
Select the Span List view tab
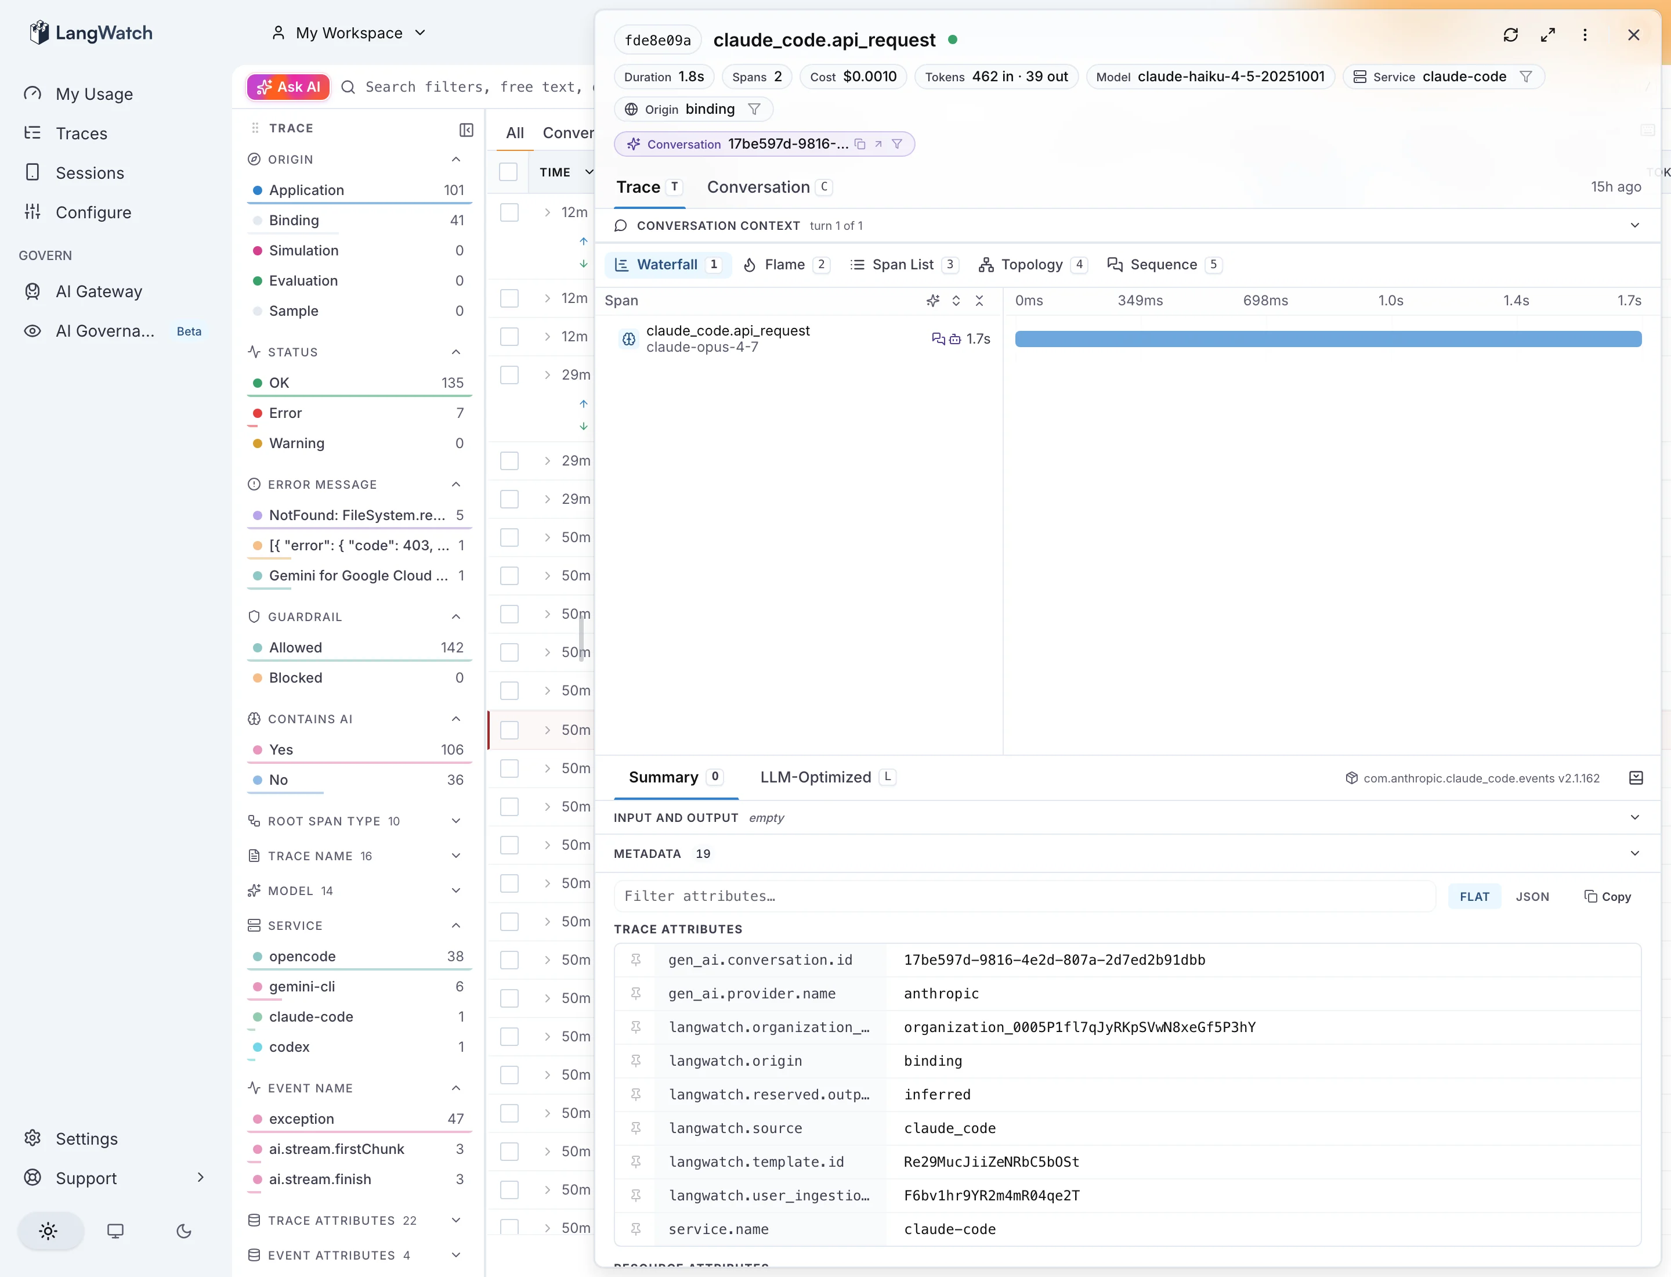[x=903, y=265]
